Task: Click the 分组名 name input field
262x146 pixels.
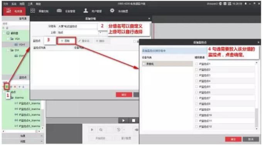Action: [x=78, y=26]
